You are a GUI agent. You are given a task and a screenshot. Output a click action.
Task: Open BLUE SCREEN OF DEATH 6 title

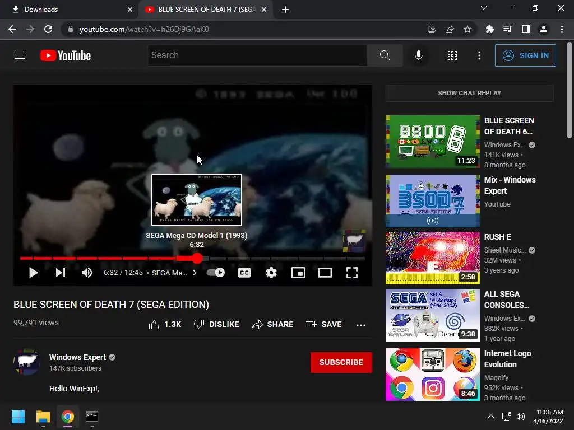(x=509, y=126)
